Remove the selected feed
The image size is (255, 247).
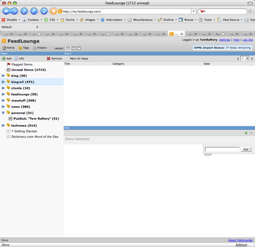pyautogui.click(x=54, y=58)
